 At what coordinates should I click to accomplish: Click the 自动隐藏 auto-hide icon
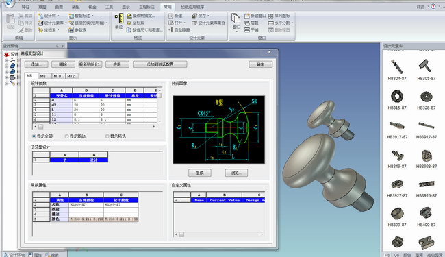pos(170,30)
